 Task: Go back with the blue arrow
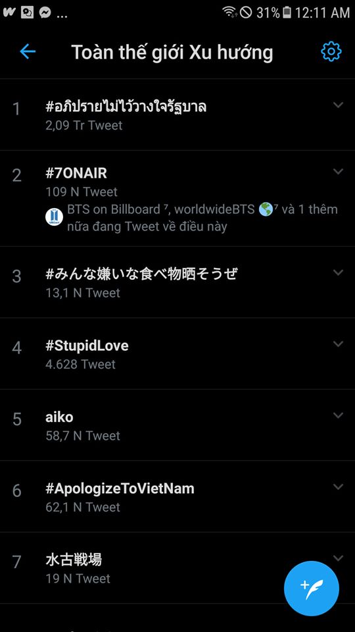coord(28,51)
